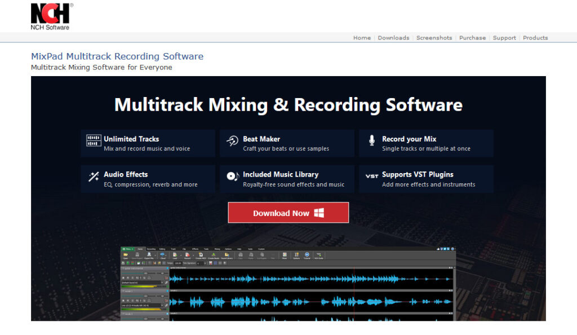
Task: Click the Unlimited Tracks mixer icon
Action: point(94,140)
